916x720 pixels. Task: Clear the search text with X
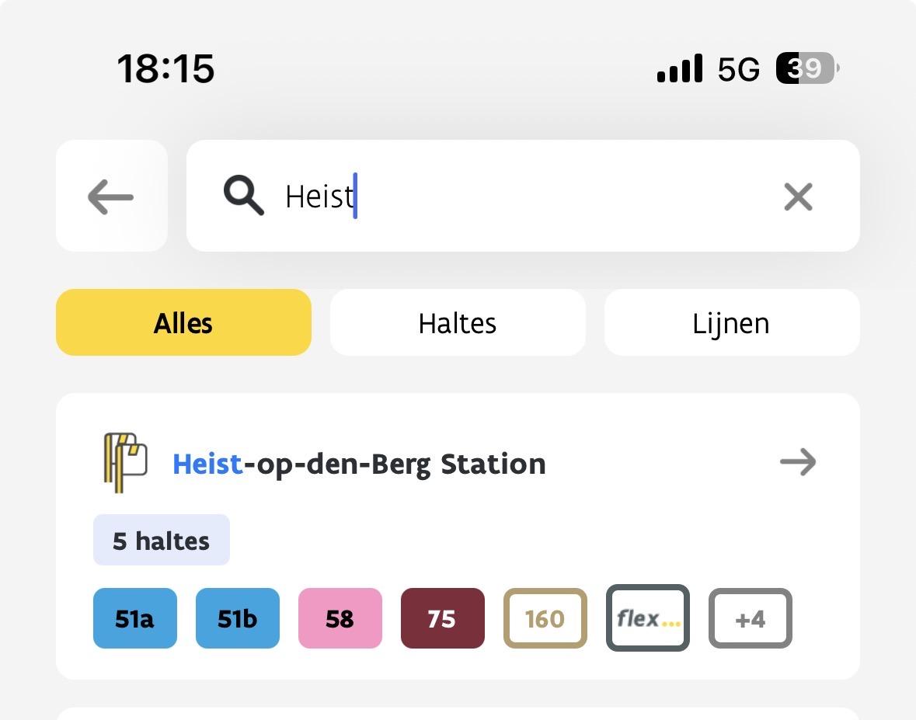[798, 197]
